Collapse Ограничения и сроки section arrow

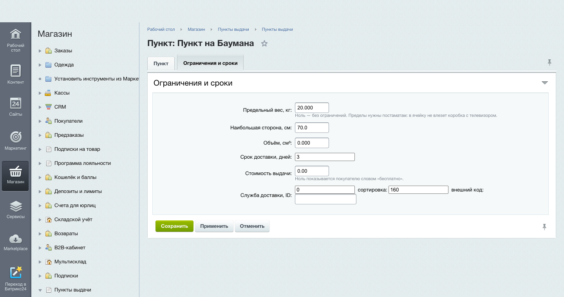[544, 83]
